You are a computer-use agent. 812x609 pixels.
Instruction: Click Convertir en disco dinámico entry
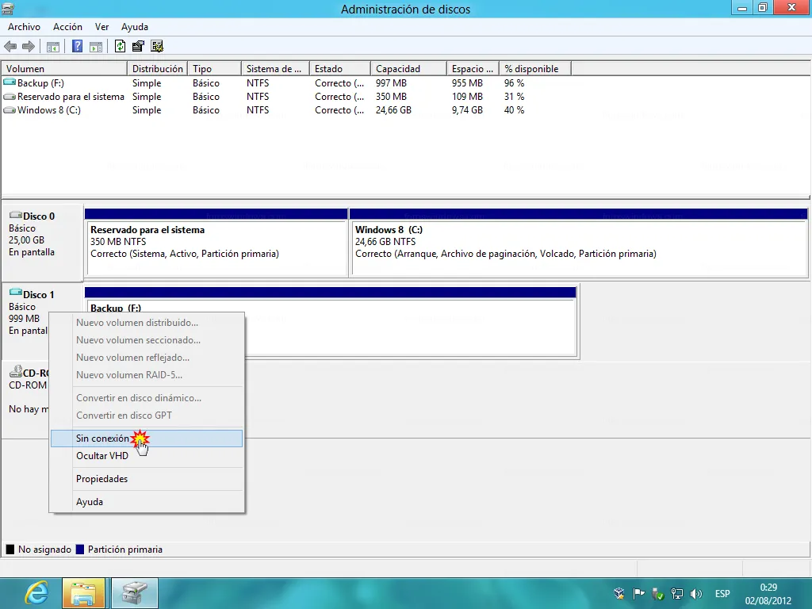click(147, 398)
